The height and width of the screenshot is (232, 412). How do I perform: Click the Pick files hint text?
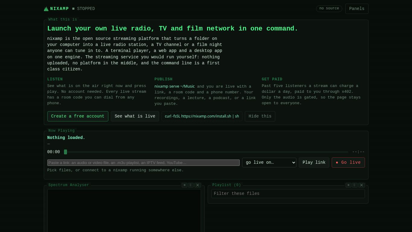(x=115, y=170)
